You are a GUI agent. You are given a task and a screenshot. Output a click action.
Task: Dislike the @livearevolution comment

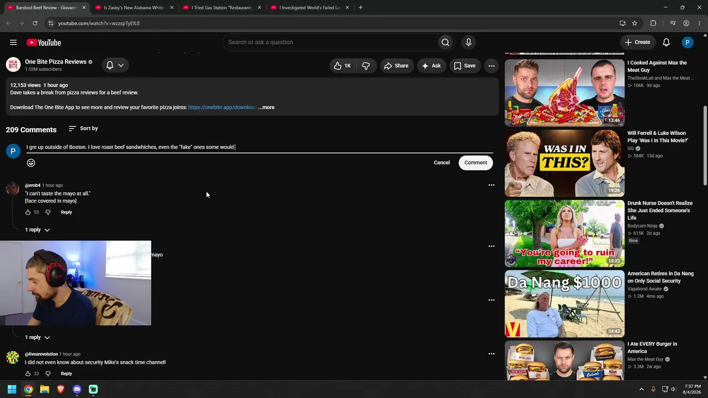(x=48, y=374)
